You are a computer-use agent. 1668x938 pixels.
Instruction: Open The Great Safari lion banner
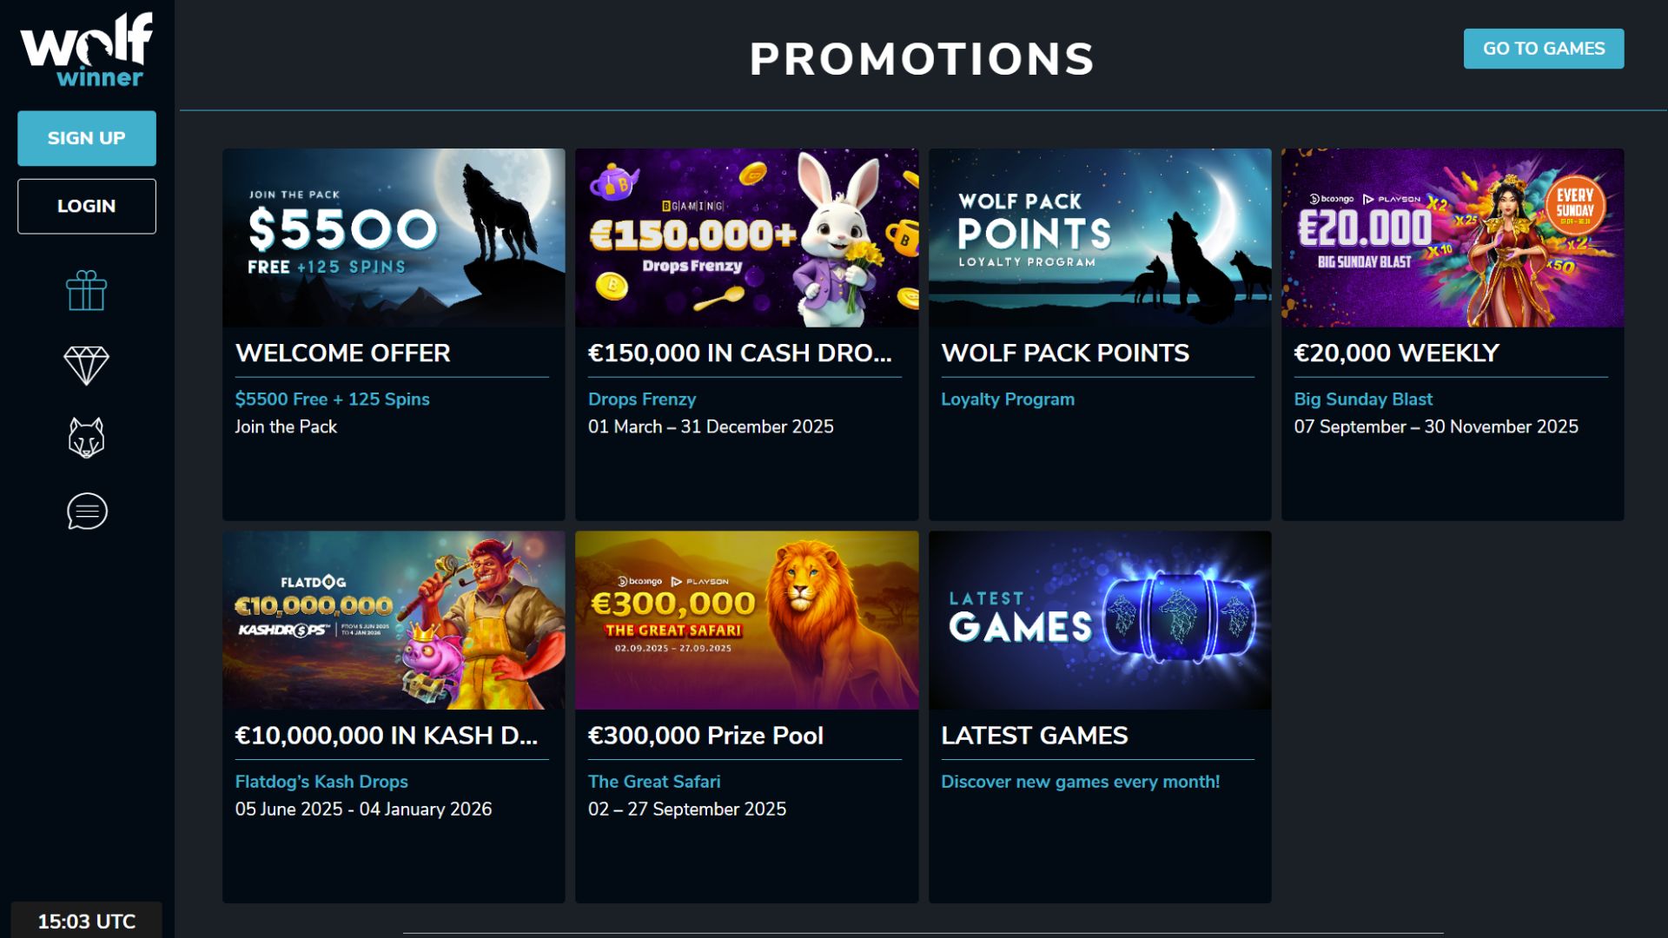[x=746, y=620]
